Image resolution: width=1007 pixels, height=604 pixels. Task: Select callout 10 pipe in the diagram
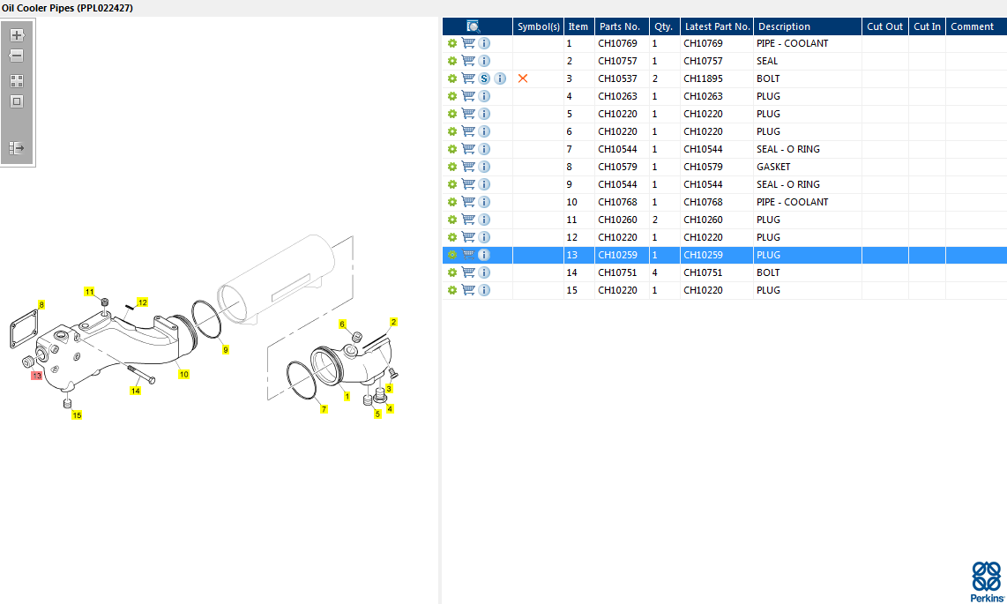pos(183,374)
